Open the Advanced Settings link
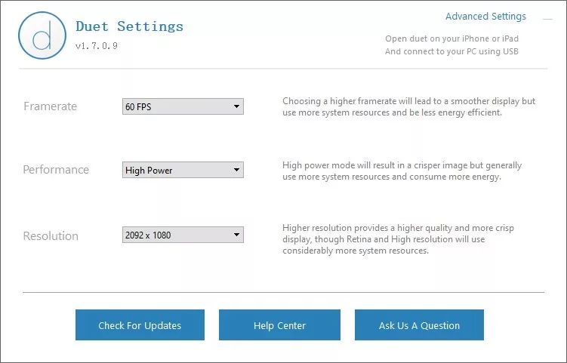 coord(485,17)
